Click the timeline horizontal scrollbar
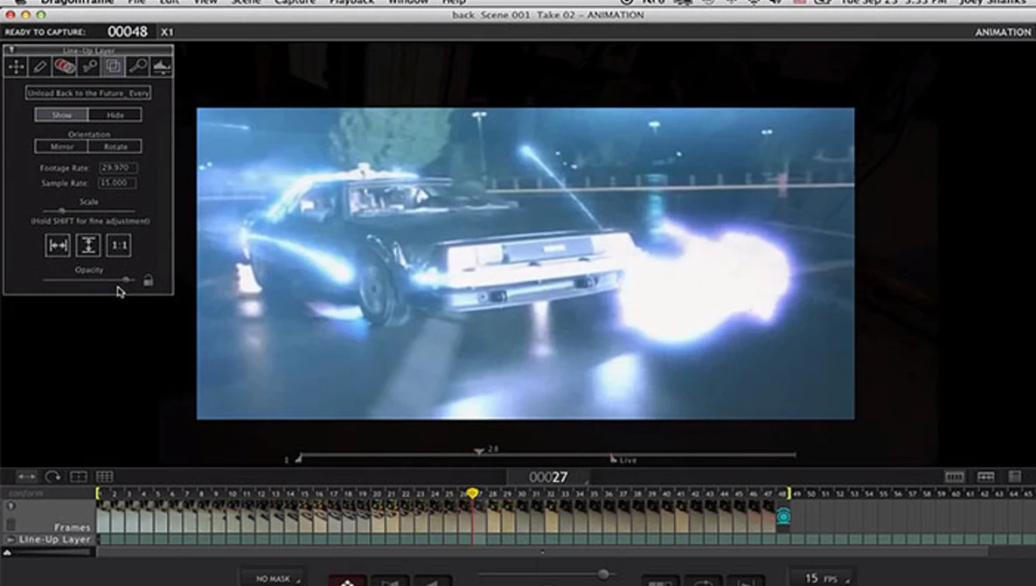Screen dimensions: 1036x586 (x=542, y=552)
